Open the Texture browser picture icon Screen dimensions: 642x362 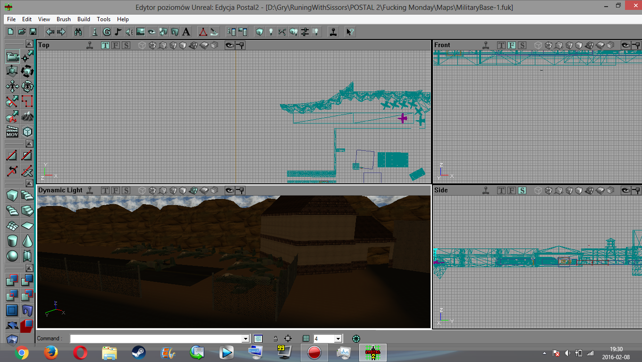(141, 32)
